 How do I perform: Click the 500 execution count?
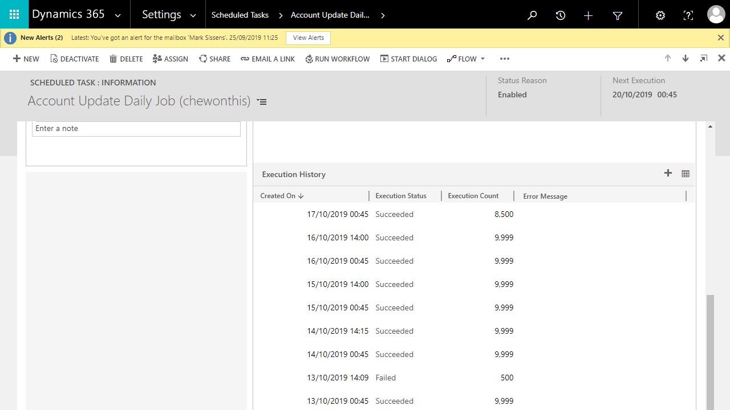[507, 378]
